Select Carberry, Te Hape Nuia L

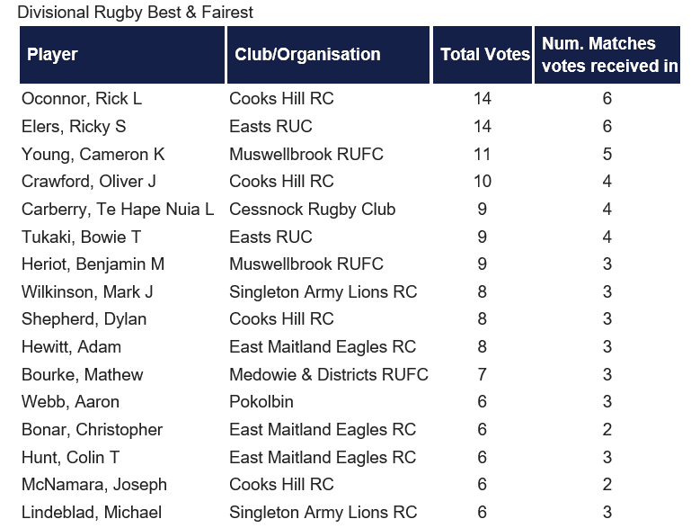(118, 209)
